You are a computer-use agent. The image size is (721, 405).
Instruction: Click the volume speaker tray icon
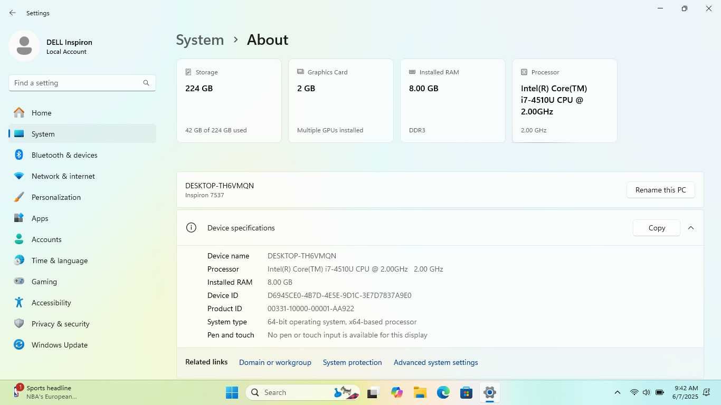click(647, 392)
